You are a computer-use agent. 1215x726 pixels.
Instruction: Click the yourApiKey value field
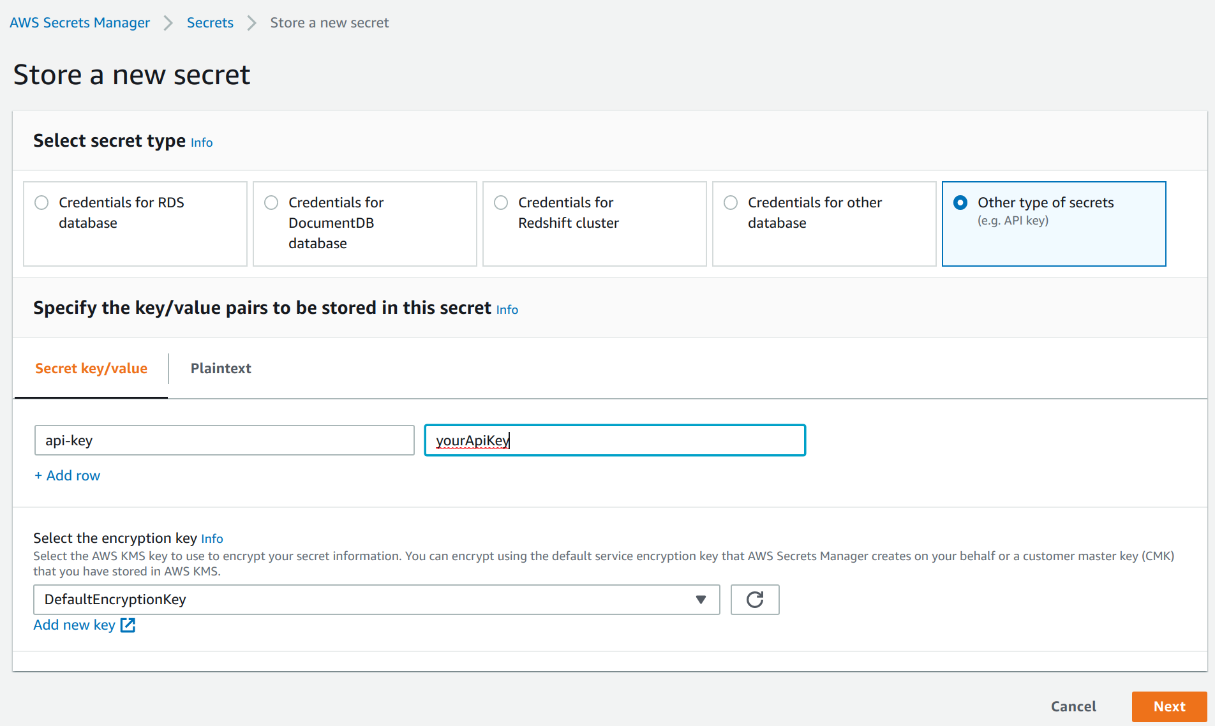pos(614,440)
